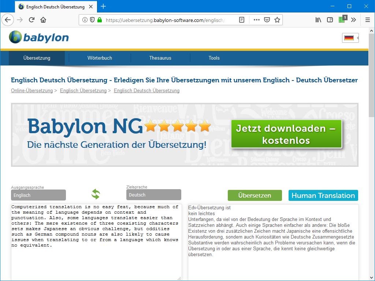
Task: Follow the Englisch Übersetzung breadcrumb link
Action: (83, 91)
